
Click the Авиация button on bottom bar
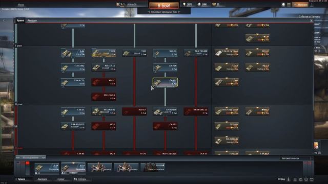(x=42, y=179)
